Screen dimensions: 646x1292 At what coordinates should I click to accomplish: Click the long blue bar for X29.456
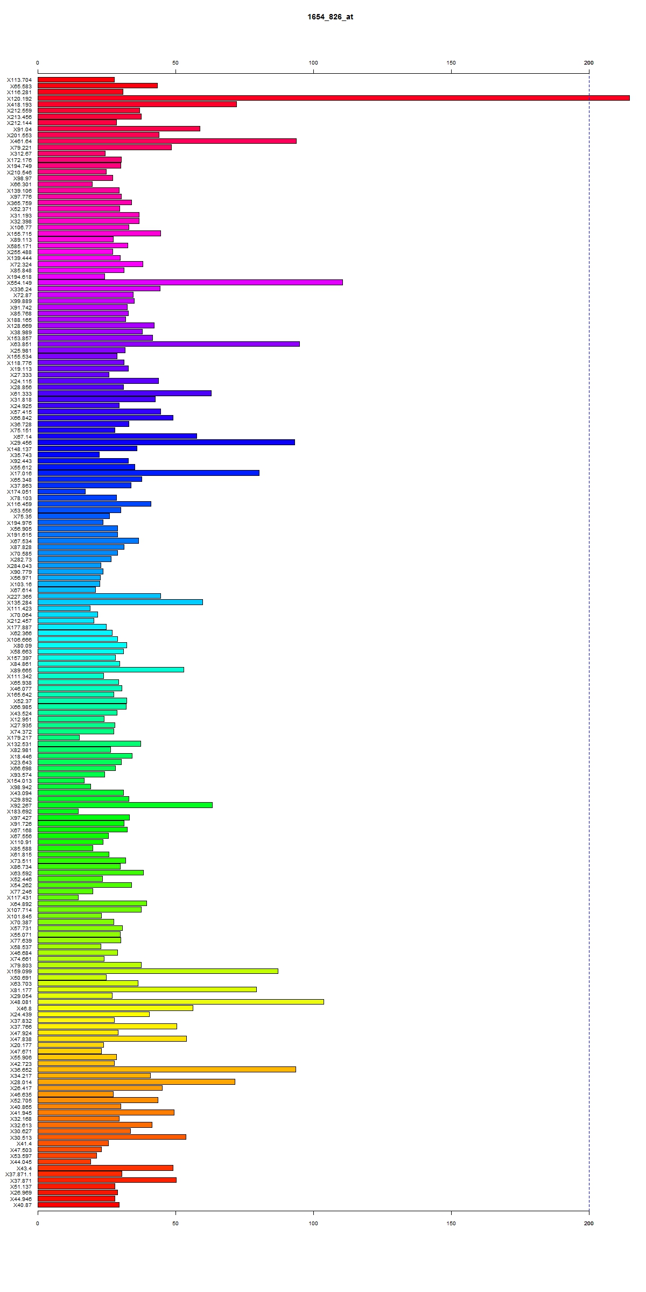click(166, 443)
